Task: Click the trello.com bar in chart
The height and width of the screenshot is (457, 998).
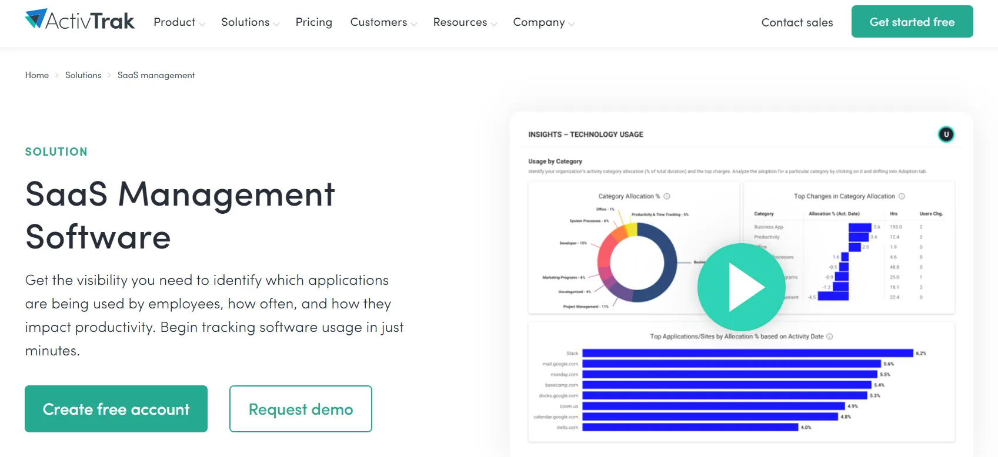Action: tap(690, 427)
